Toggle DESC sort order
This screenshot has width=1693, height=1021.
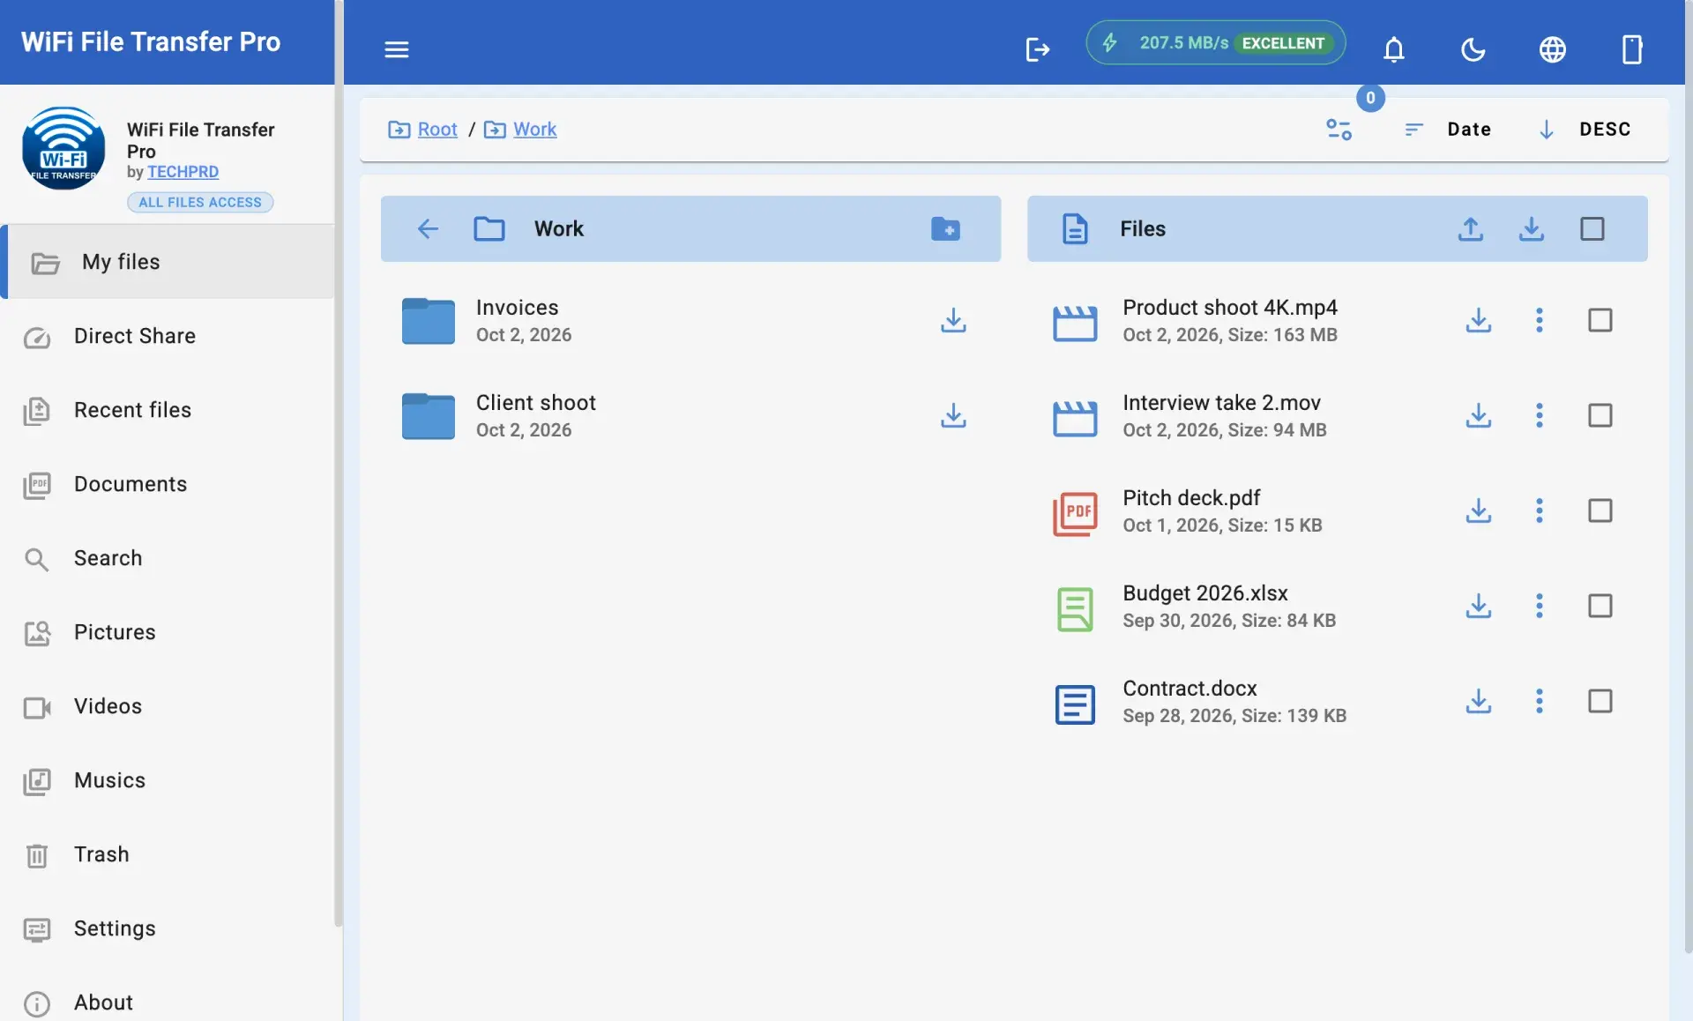(1585, 130)
